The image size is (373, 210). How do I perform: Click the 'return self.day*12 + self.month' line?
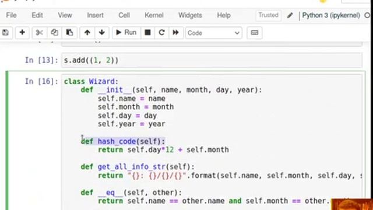(x=163, y=150)
